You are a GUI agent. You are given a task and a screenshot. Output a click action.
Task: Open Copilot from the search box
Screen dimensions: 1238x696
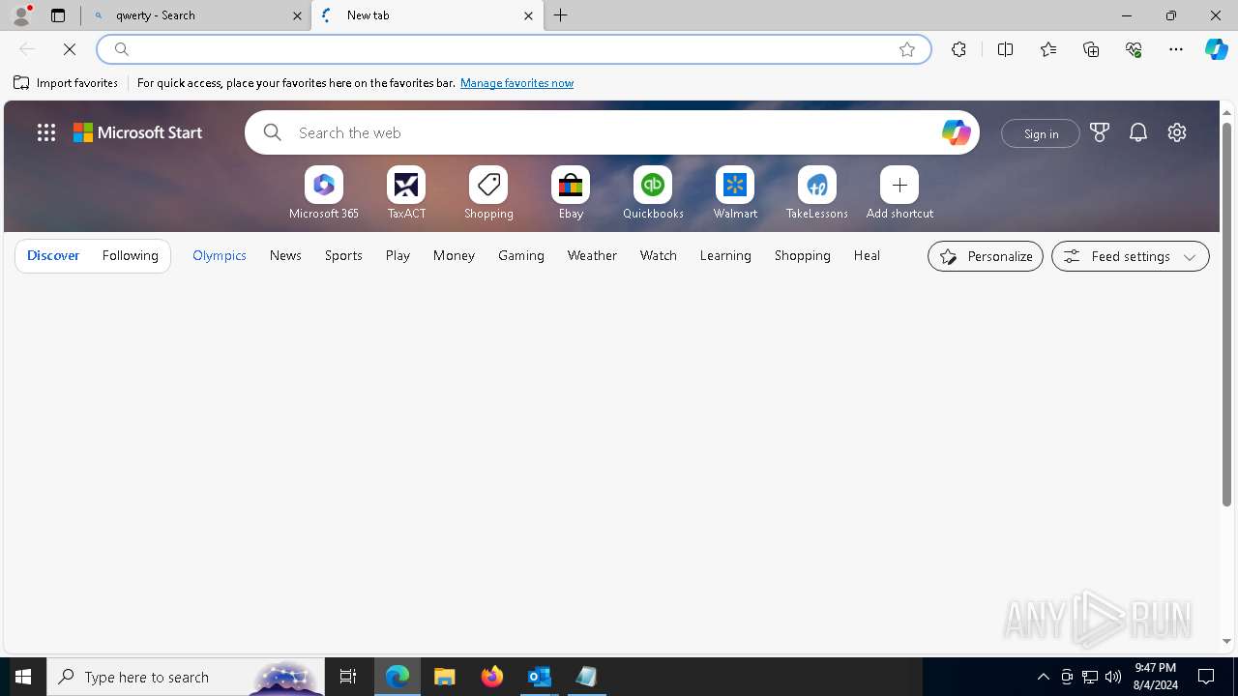[x=956, y=132]
